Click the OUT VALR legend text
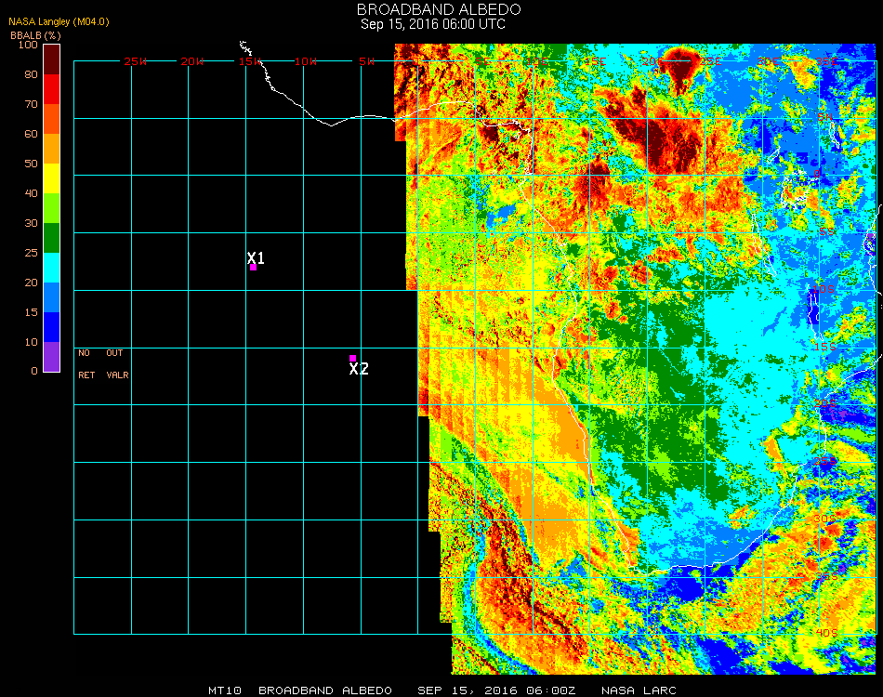The image size is (883, 697). coord(117,364)
